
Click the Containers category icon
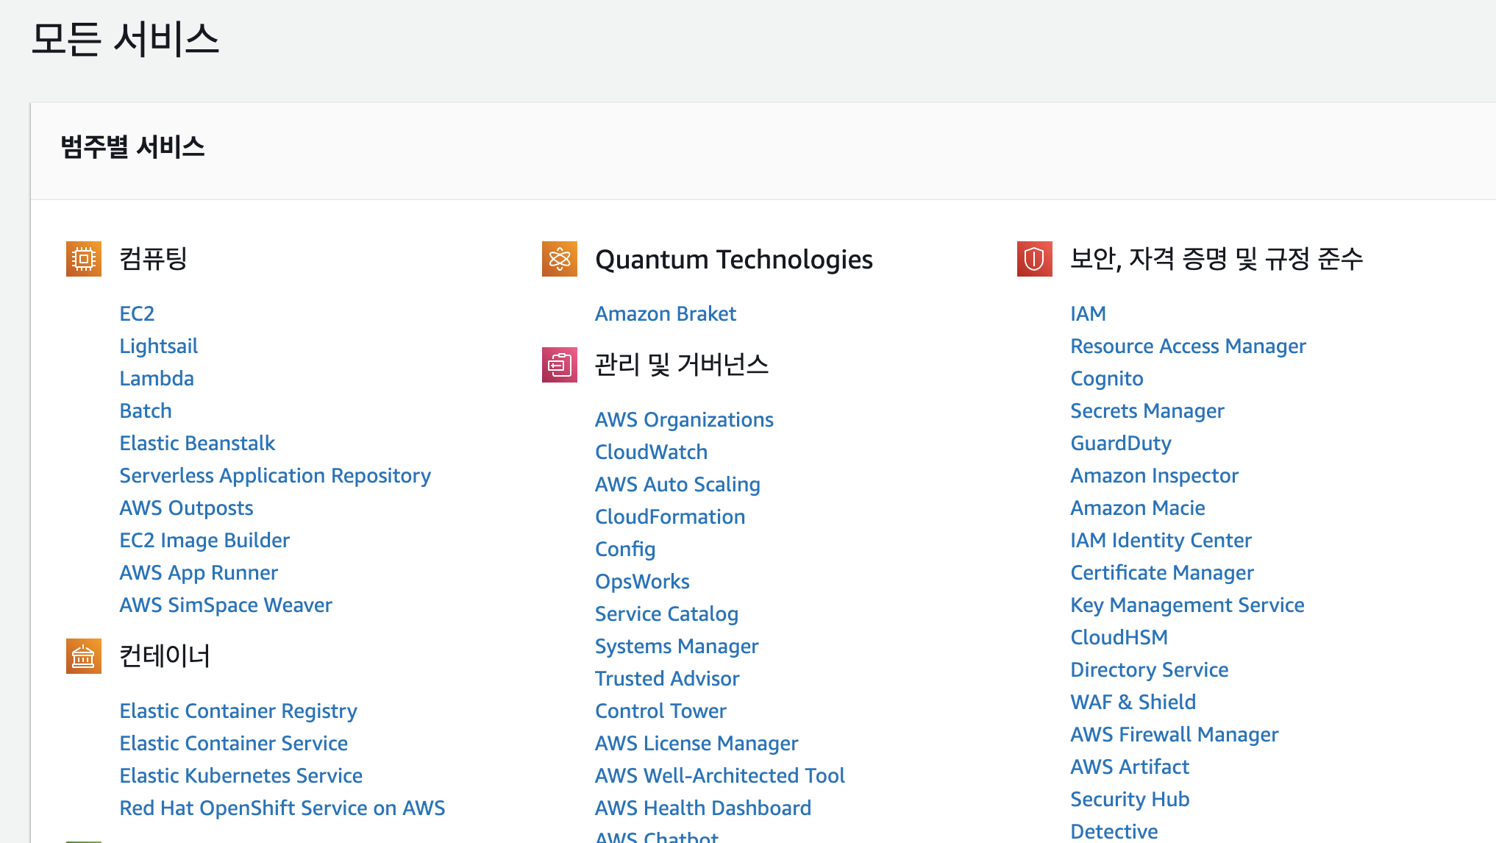[x=83, y=656]
